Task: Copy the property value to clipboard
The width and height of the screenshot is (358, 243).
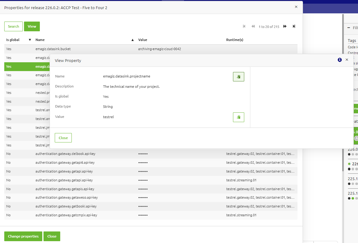Action: (238, 117)
